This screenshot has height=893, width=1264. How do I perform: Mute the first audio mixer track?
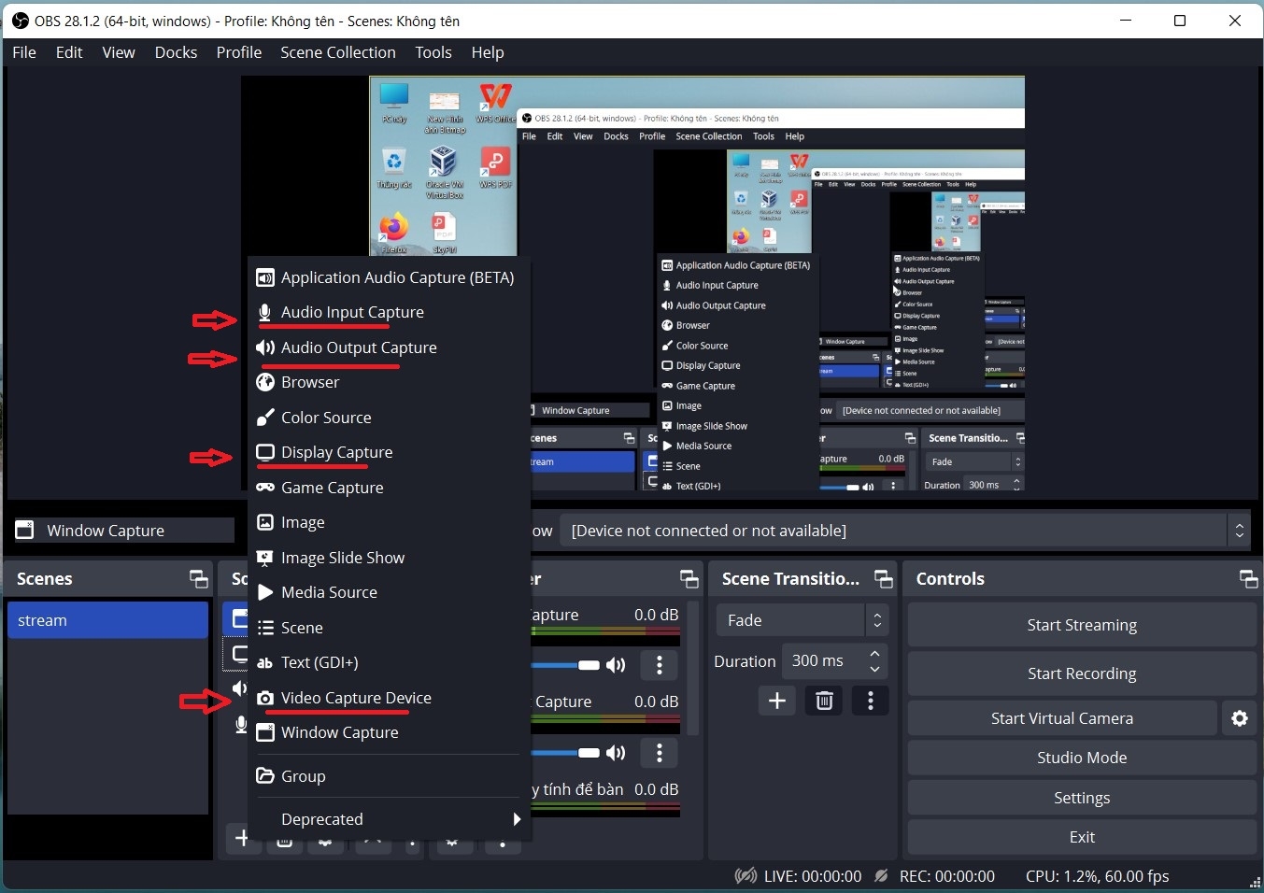(x=616, y=665)
